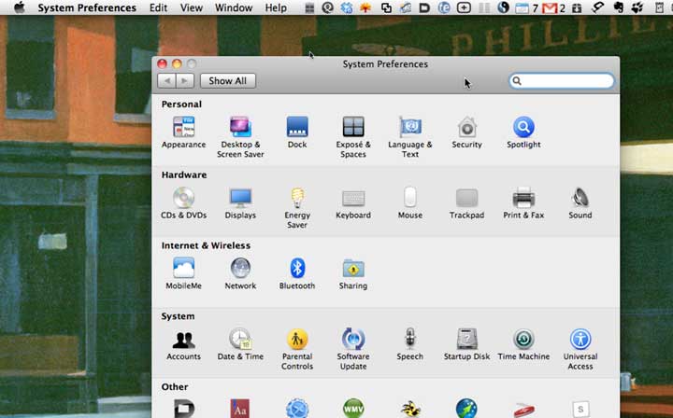Open Universal Access settings
The height and width of the screenshot is (418, 673).
580,341
